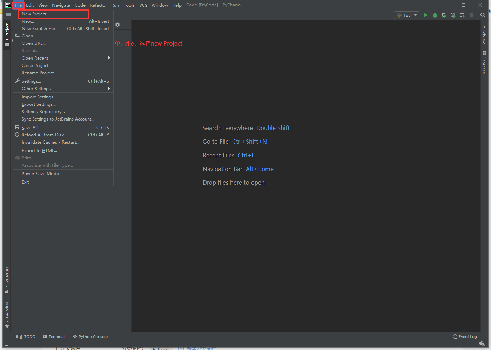Open the Terminal tool window
The image size is (491, 350).
54,337
